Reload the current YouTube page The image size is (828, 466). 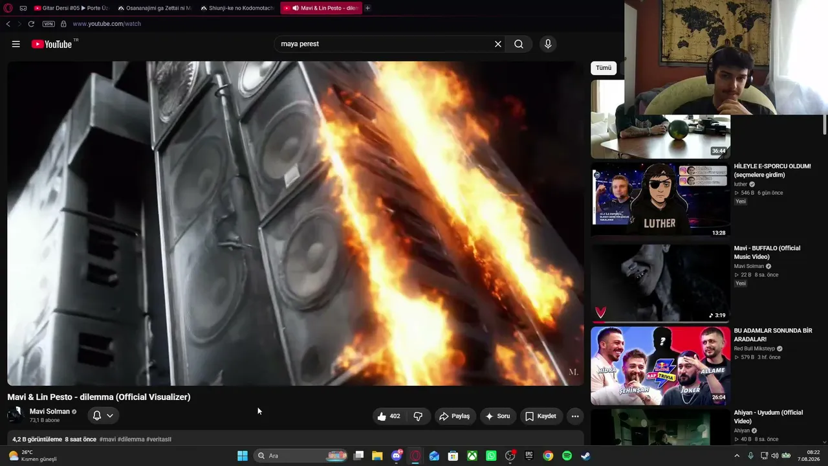(31, 24)
